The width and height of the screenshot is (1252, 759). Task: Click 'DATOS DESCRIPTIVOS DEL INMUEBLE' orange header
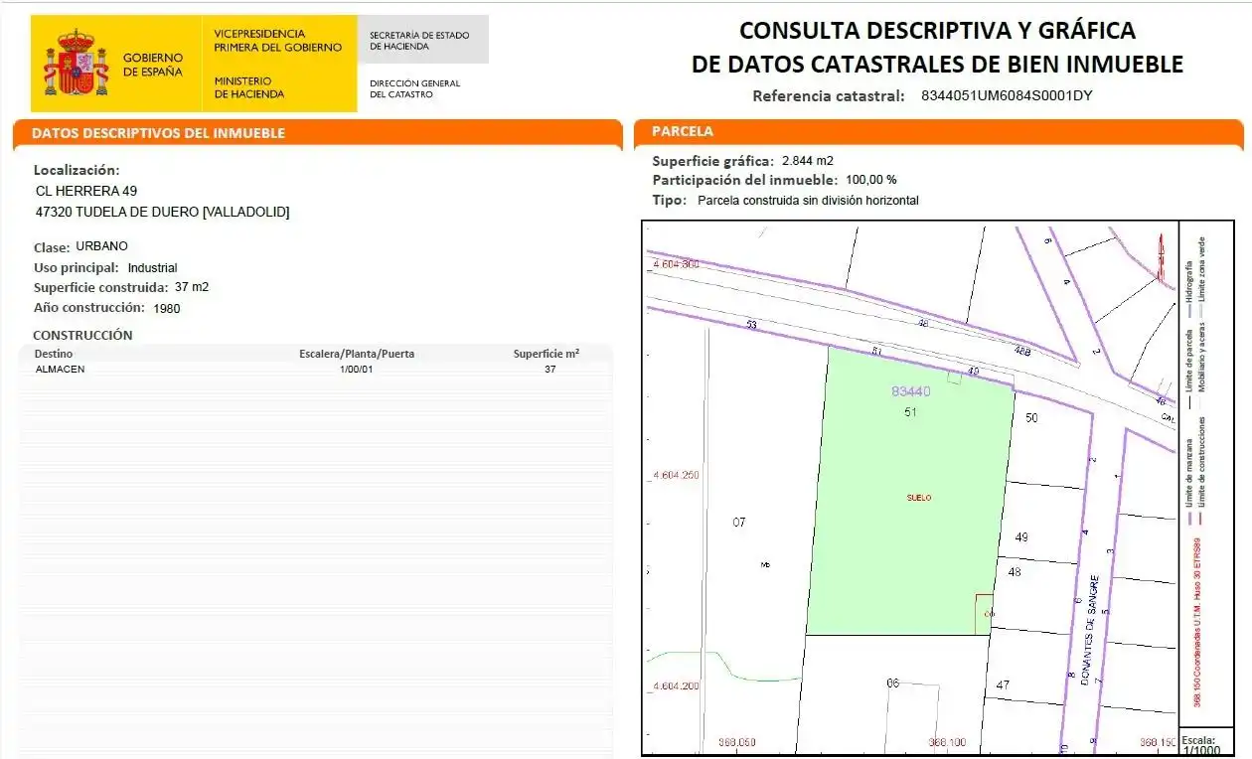(x=318, y=133)
